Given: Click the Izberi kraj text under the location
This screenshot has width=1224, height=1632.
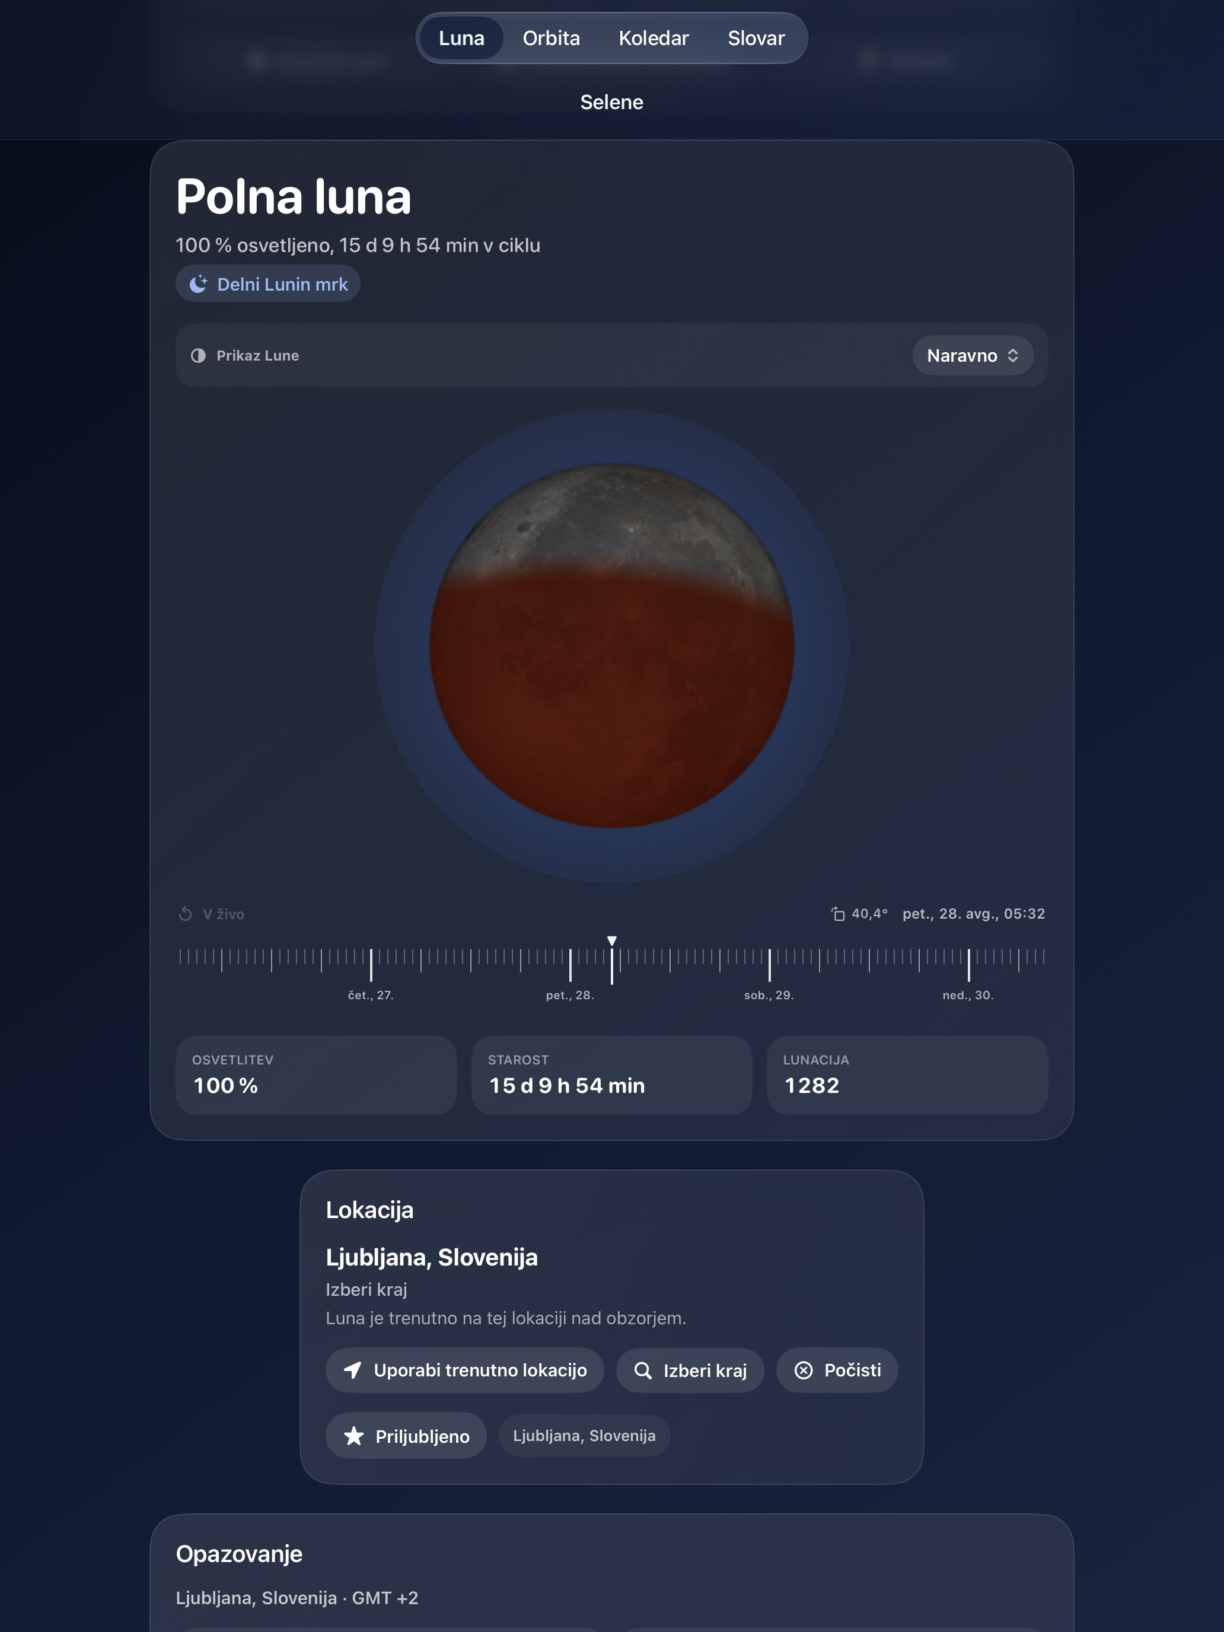Looking at the screenshot, I should click(x=366, y=1290).
